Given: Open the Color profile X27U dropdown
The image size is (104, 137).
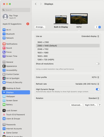Looking at the screenshot, I should click(95, 77).
